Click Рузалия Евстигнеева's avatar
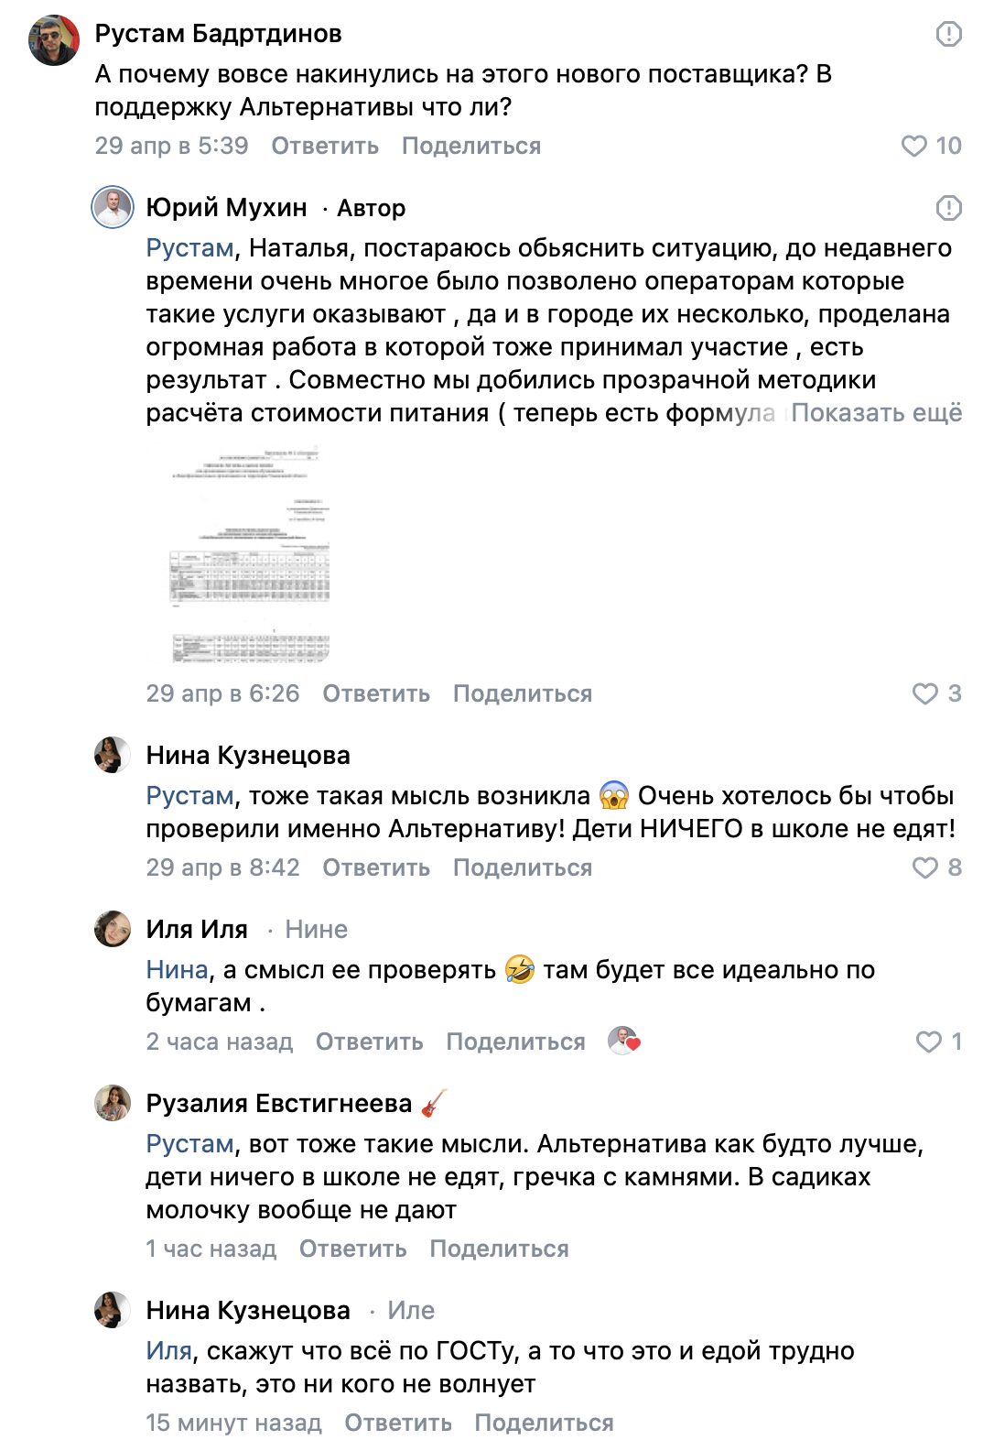The height and width of the screenshot is (1440, 994). (x=113, y=1103)
